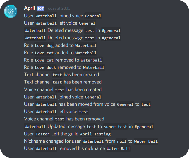Click test in Text channel has been removed

point(57,82)
